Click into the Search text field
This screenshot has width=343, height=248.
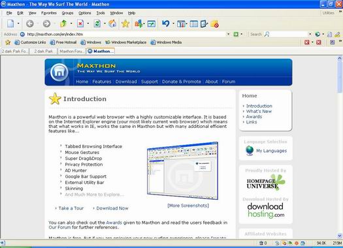(x=289, y=34)
